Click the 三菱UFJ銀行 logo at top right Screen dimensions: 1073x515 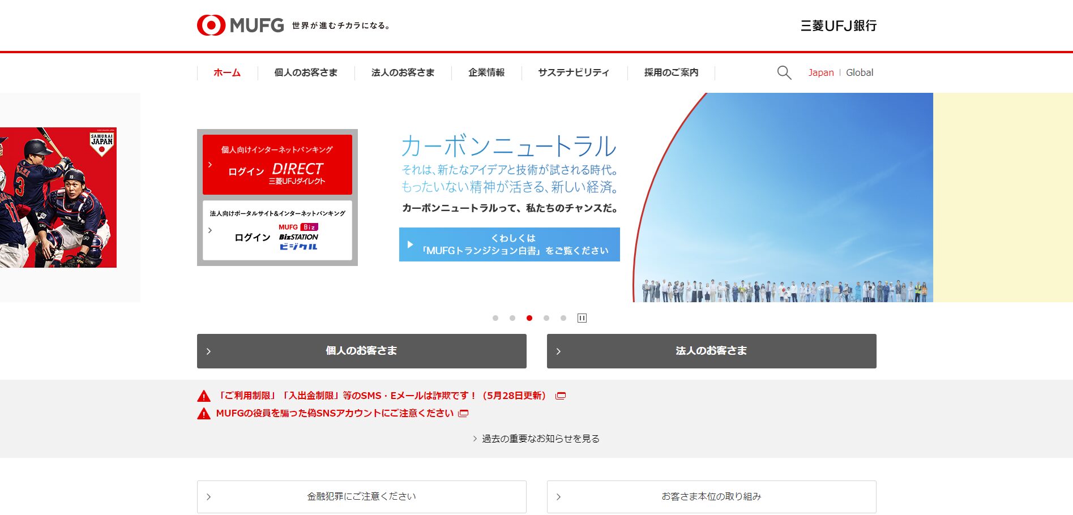838,25
